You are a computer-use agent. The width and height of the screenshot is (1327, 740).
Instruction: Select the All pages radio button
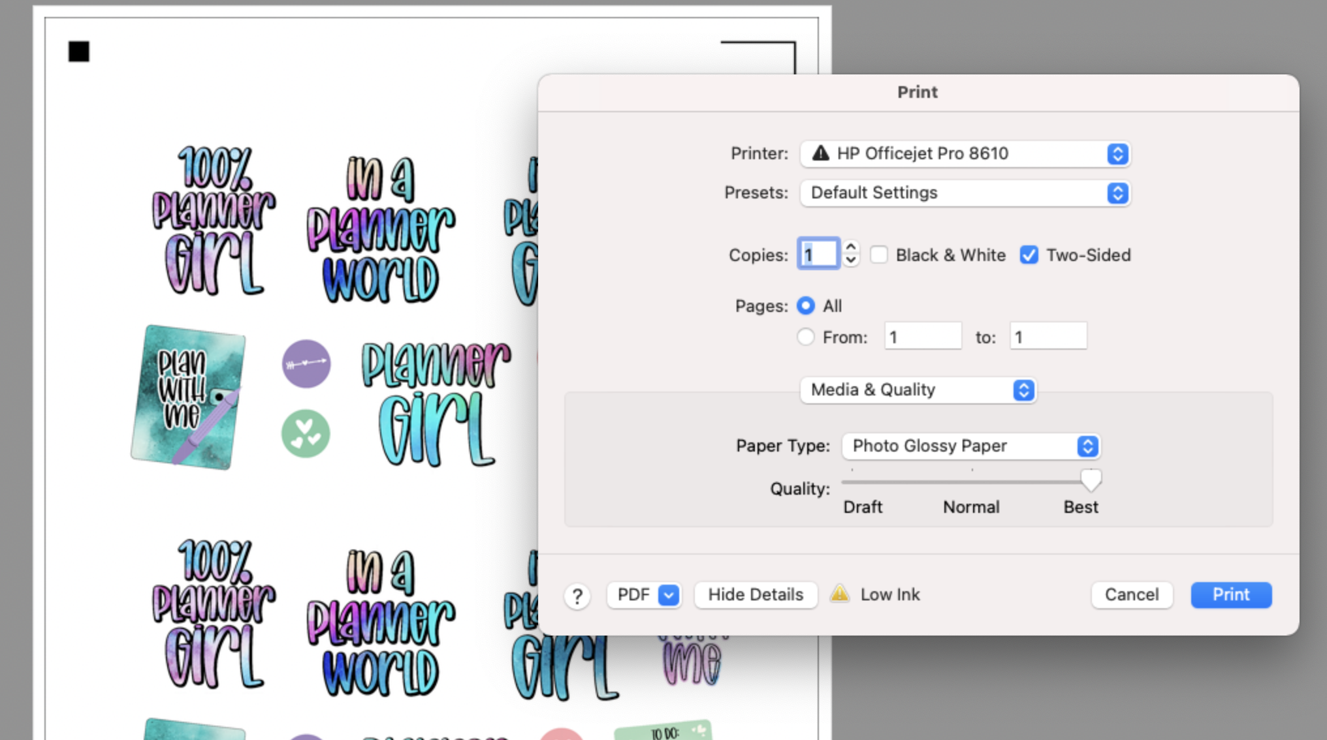(x=806, y=305)
